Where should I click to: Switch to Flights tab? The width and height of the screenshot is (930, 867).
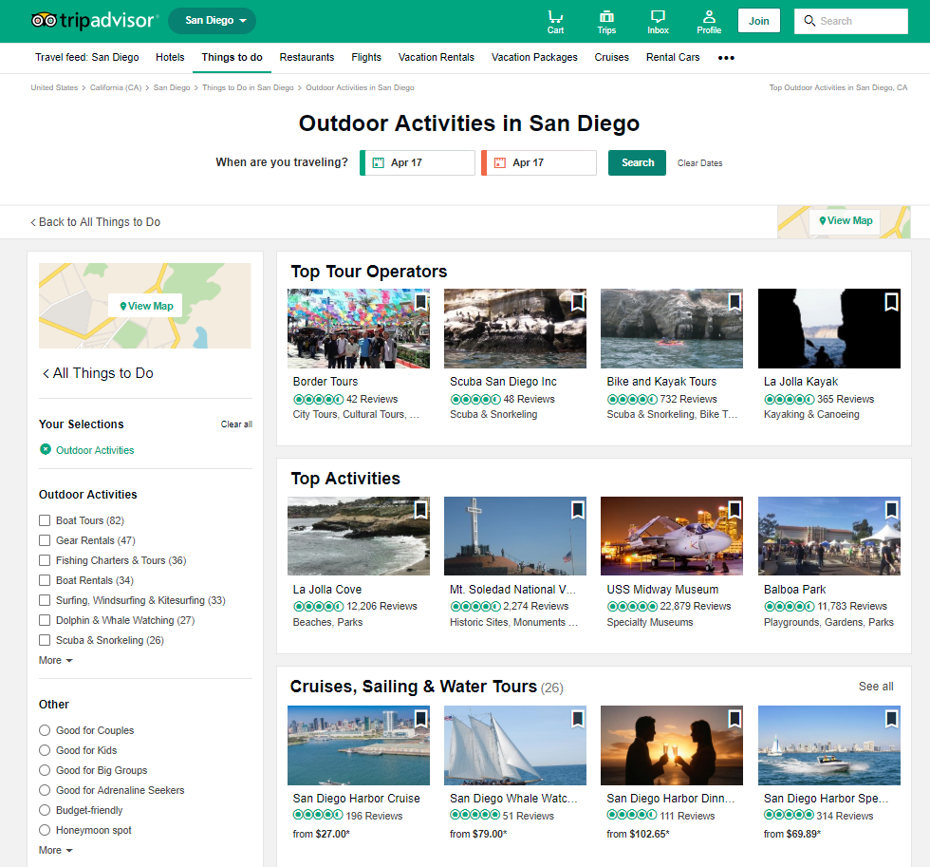pos(366,57)
